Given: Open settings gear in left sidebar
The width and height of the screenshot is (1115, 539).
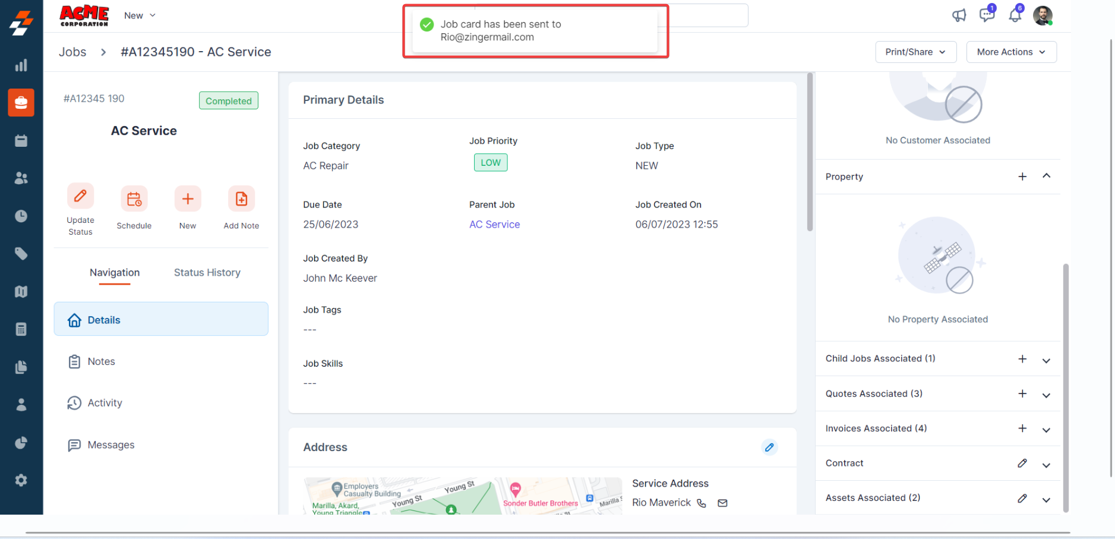Looking at the screenshot, I should tap(21, 480).
